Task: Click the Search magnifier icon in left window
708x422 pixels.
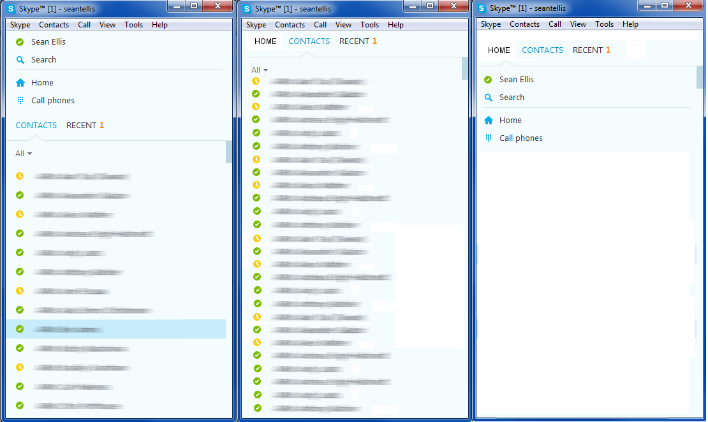Action: (20, 59)
